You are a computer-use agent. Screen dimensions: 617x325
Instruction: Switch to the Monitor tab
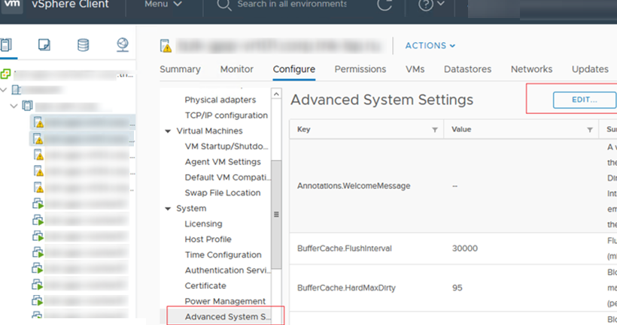[x=237, y=69]
